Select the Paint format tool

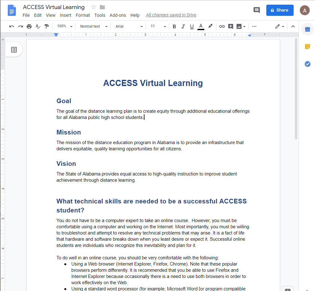pos(47,26)
